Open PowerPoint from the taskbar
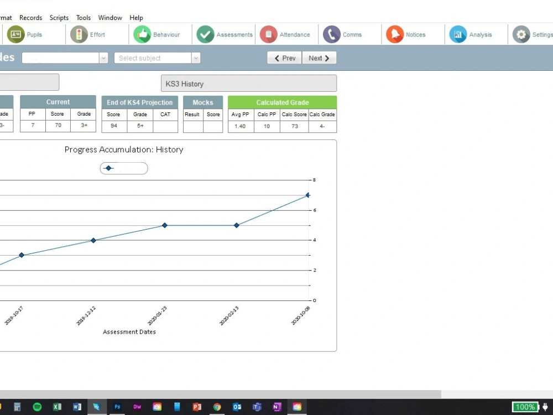The width and height of the screenshot is (553, 415). pyautogui.click(x=197, y=407)
